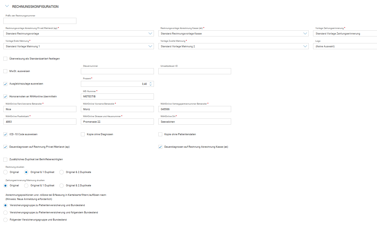Select Folgender Versicherungsgruppe und Bundesland option

pyautogui.click(x=6, y=220)
